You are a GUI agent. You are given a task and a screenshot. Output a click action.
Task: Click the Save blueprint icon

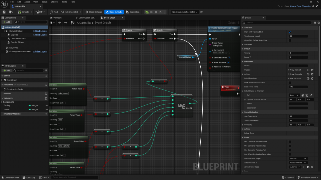coord(4,12)
